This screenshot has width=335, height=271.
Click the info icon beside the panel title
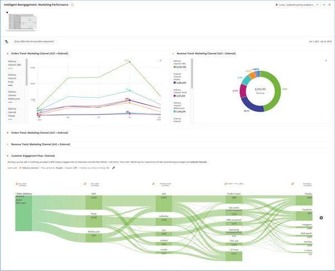tap(72, 4)
